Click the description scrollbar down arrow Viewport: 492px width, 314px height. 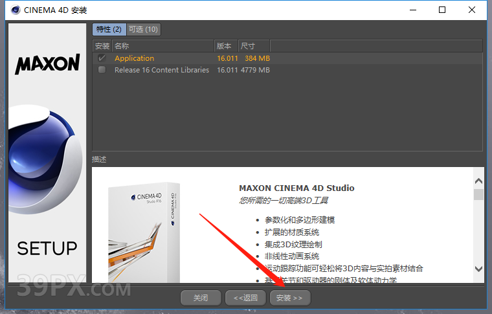click(x=478, y=269)
